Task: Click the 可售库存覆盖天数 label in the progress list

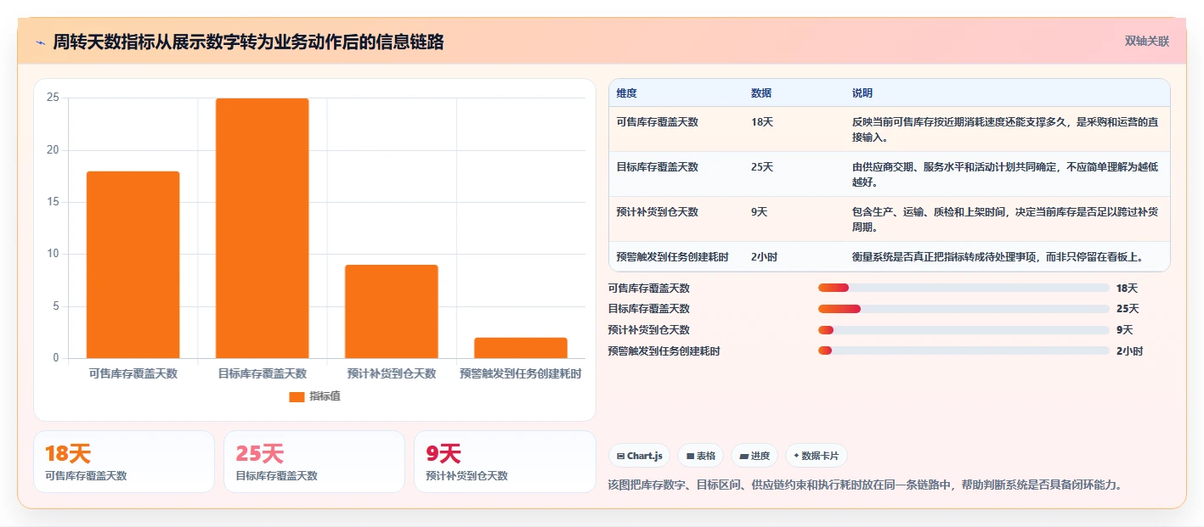Action: coord(649,289)
